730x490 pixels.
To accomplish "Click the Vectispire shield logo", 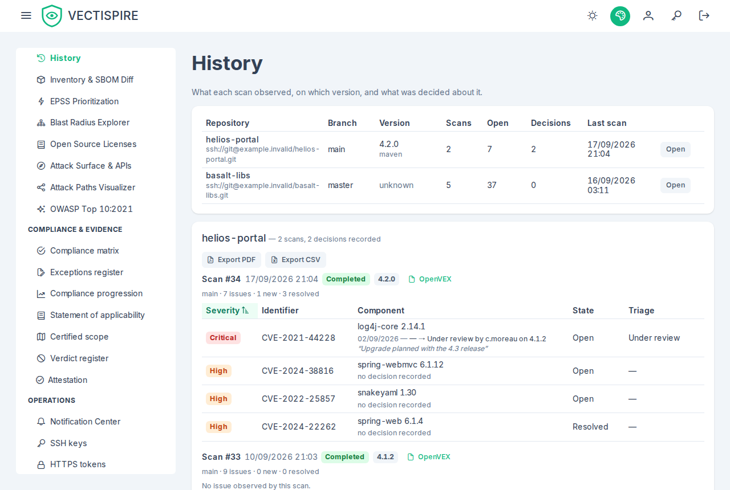I will click(x=52, y=16).
